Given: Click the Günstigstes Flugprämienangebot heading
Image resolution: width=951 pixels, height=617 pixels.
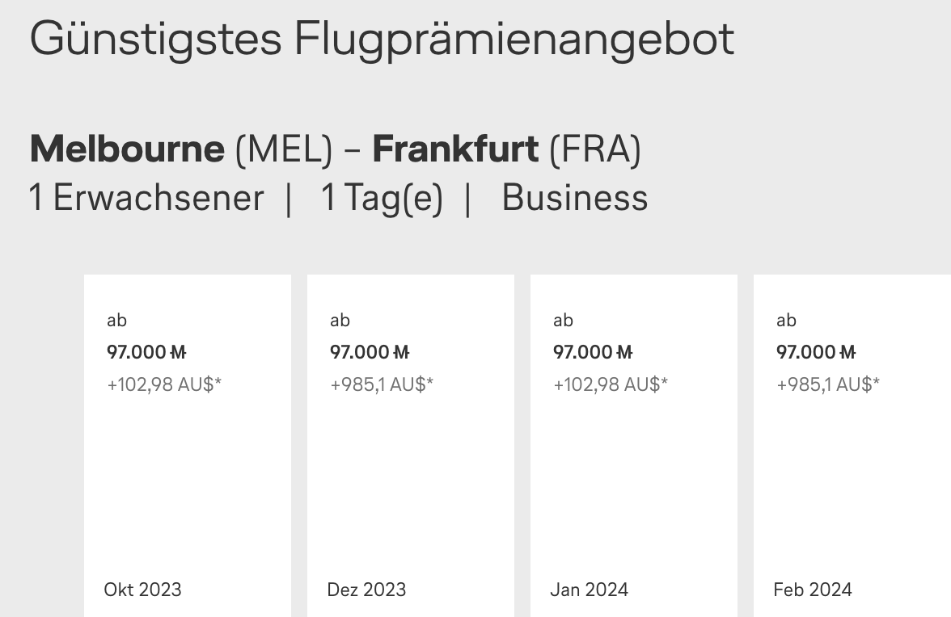Looking at the screenshot, I should [382, 38].
